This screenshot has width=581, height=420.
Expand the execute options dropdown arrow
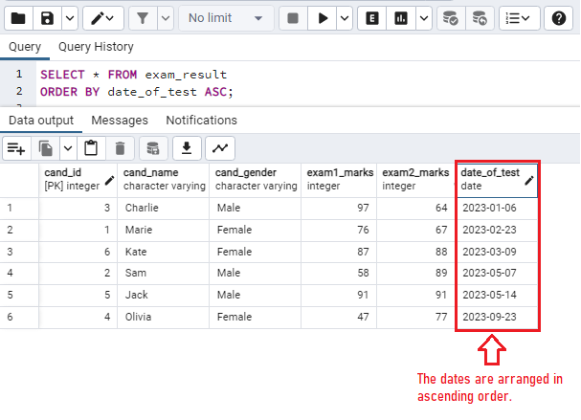[345, 18]
